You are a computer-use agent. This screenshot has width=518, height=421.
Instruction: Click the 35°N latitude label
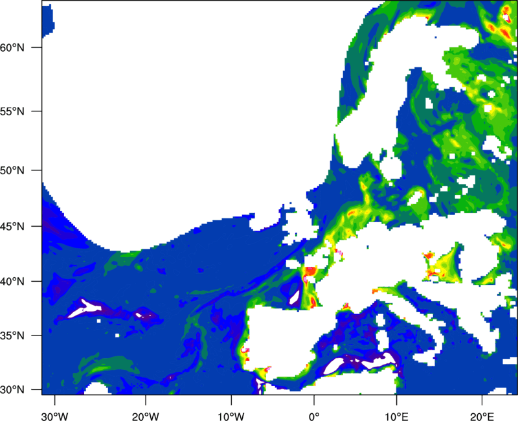pos(12,336)
